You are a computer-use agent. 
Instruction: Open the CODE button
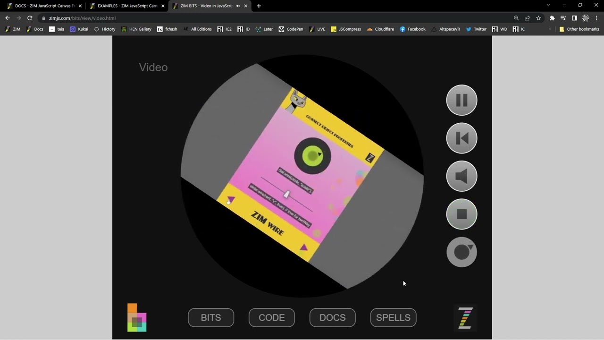[272, 318]
